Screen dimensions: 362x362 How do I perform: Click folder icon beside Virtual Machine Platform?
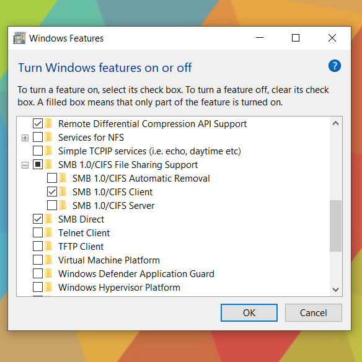pyautogui.click(x=49, y=260)
